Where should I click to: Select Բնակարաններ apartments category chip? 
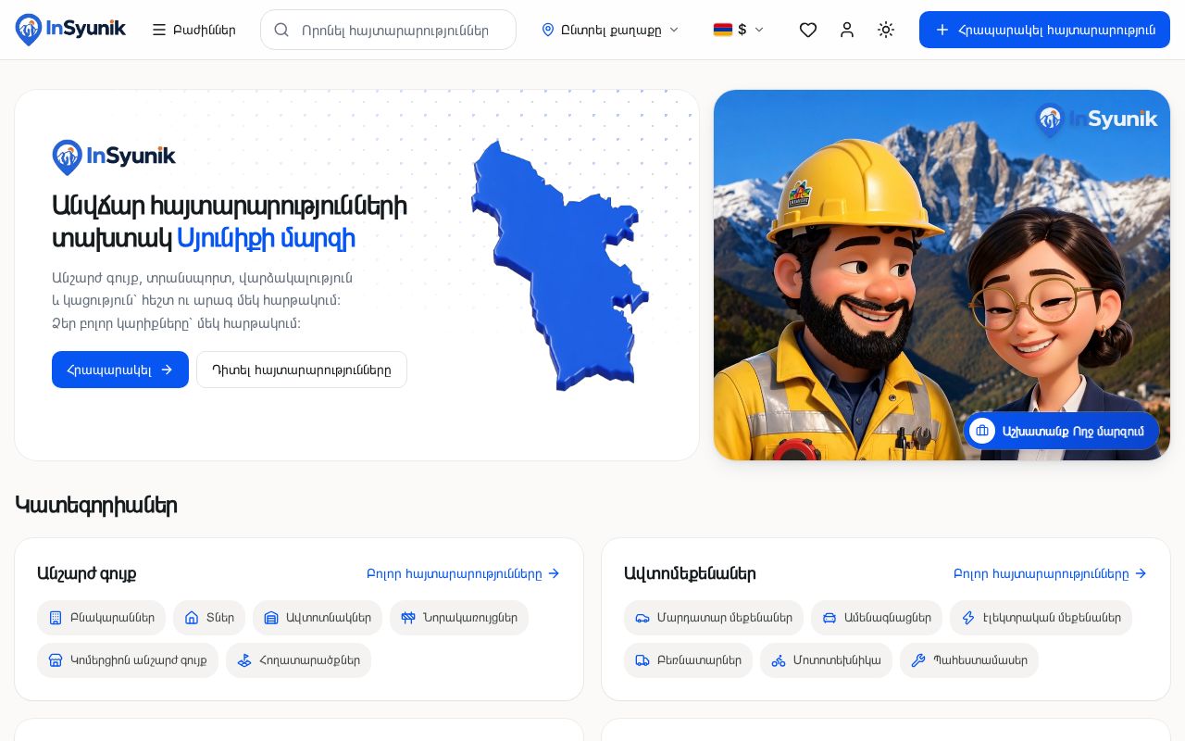coord(101,618)
